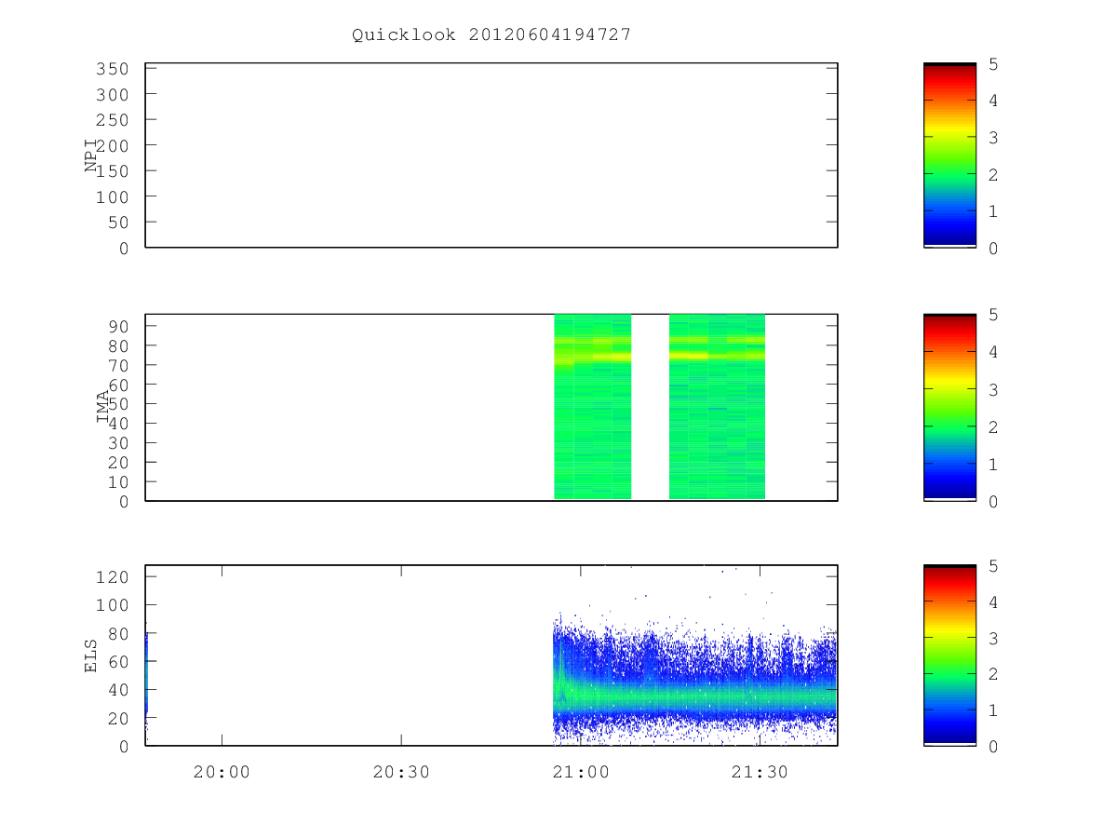Viewport: 1117px width, 838px height.
Task: Click the ELS axis label
Action: [x=91, y=656]
